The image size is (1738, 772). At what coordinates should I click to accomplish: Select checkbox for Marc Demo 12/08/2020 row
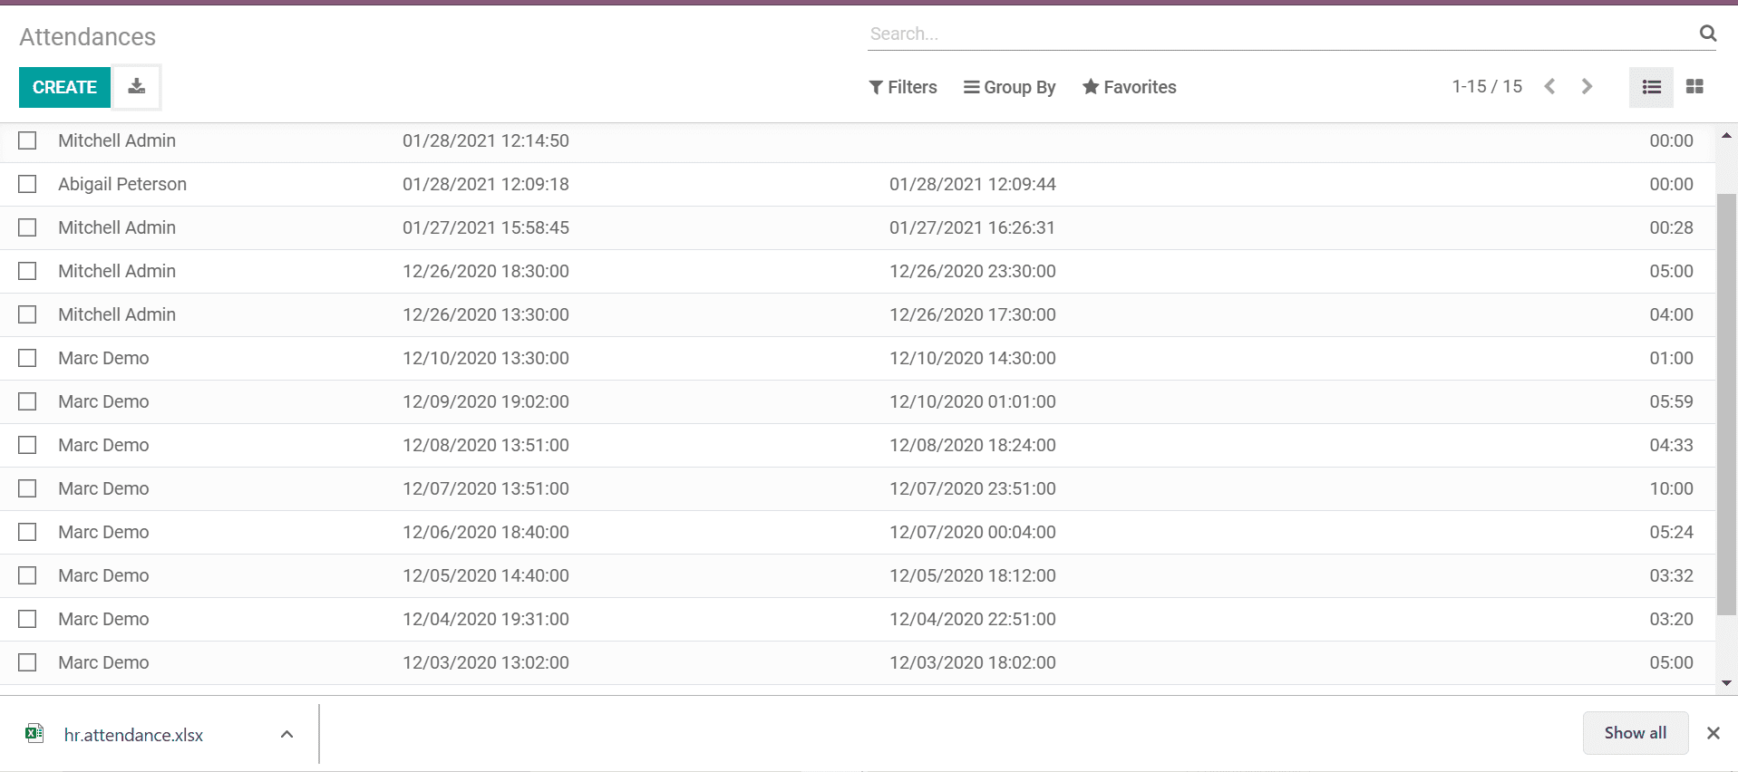(x=28, y=445)
